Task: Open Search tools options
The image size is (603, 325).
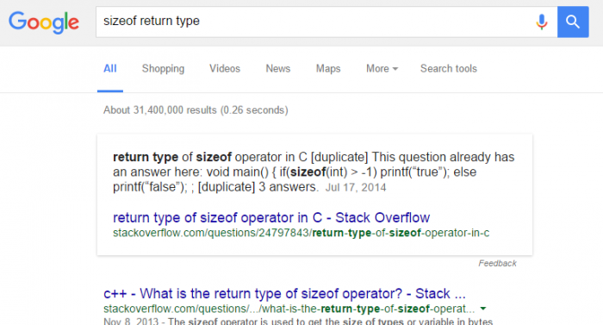Action: tap(449, 69)
